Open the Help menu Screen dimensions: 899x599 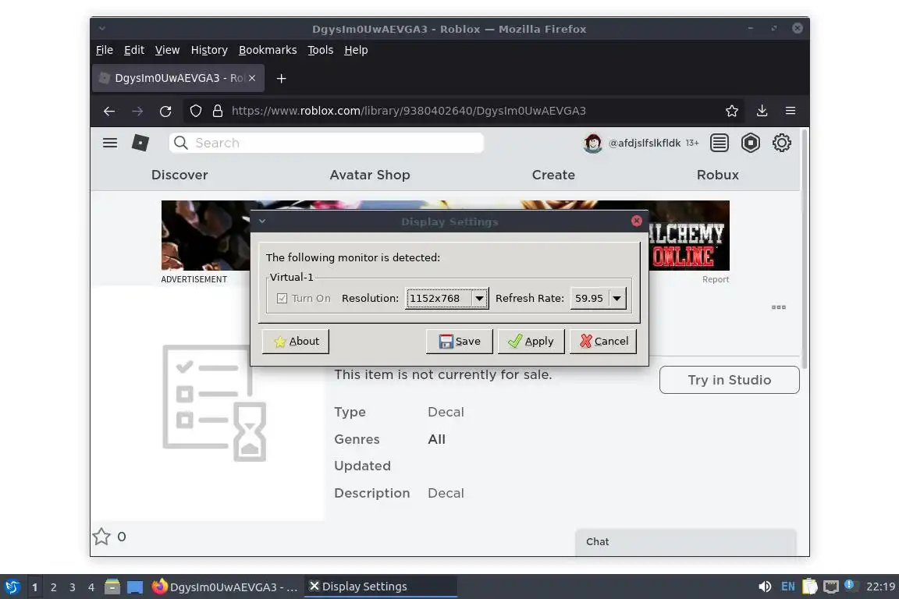tap(356, 50)
